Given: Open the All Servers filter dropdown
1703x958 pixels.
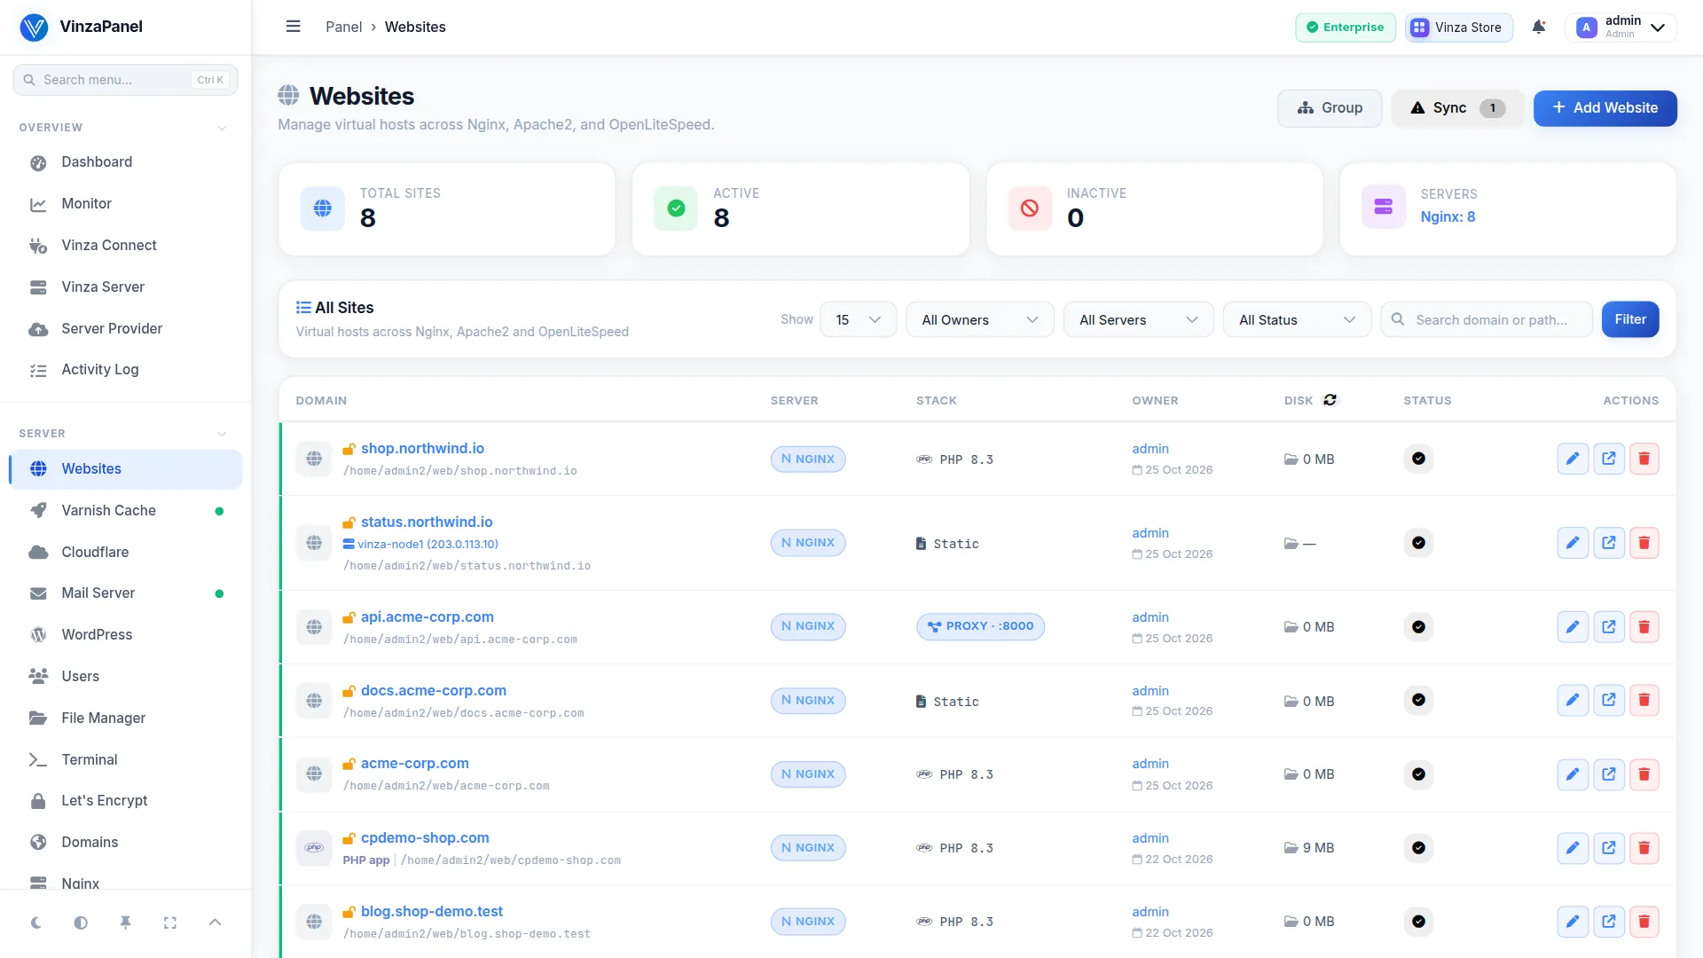Looking at the screenshot, I should pos(1138,319).
